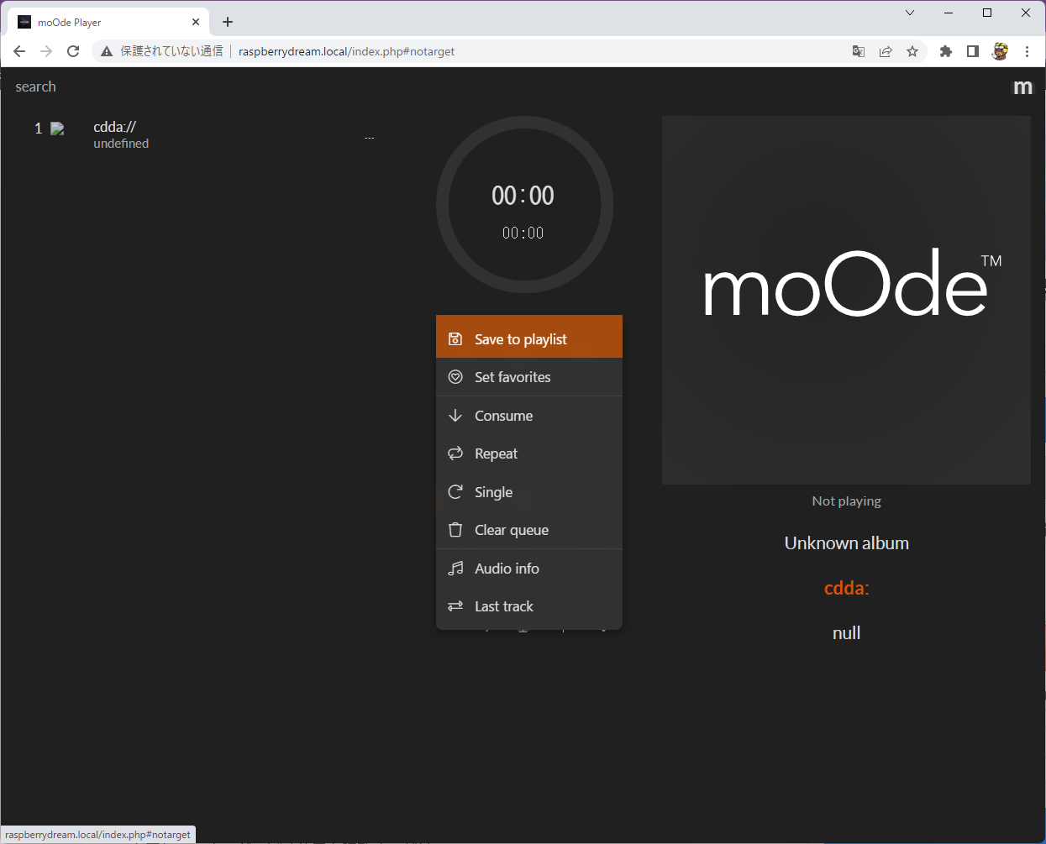Click the orange "cdda:" title

(847, 588)
